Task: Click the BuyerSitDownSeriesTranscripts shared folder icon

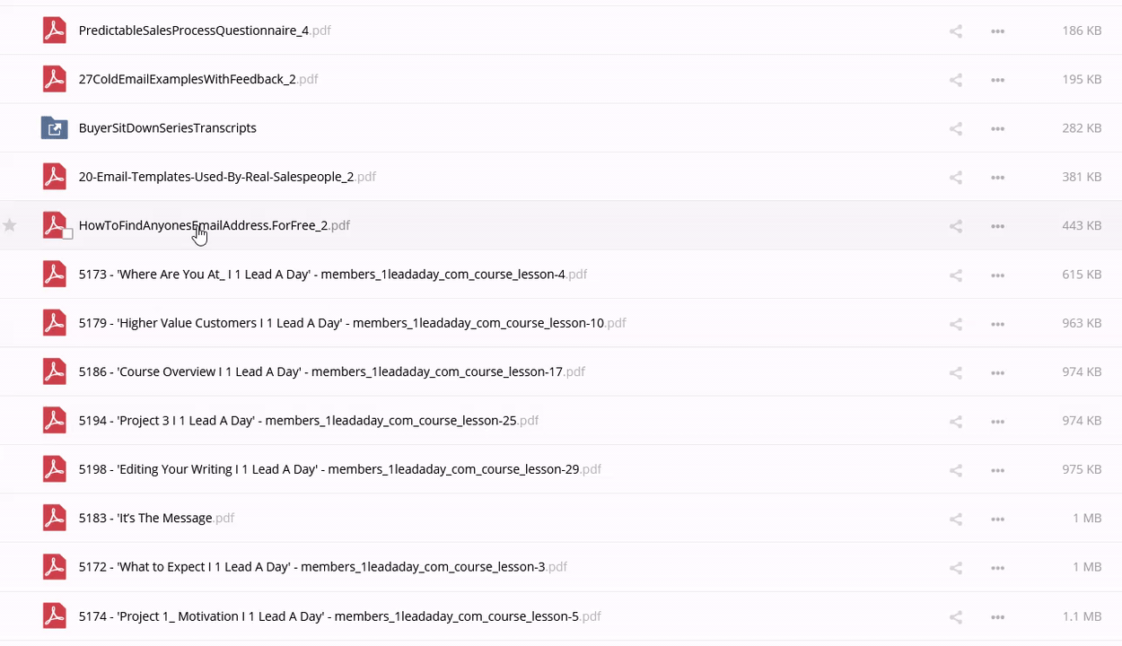Action: pos(55,128)
